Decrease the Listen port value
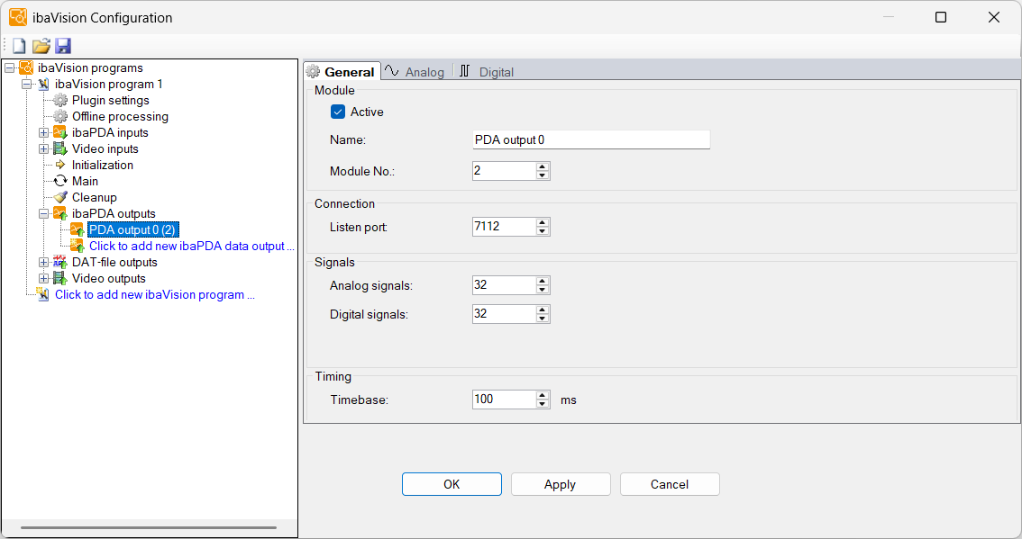Viewport: 1022px width, 539px height. click(x=543, y=231)
